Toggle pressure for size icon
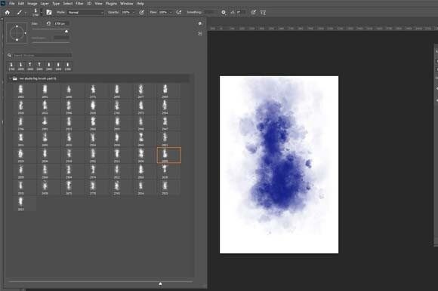Image resolution: width=438 pixels, height=291 pixels. coord(253,12)
